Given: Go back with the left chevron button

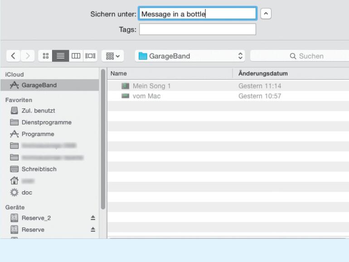Looking at the screenshot, I should point(13,56).
